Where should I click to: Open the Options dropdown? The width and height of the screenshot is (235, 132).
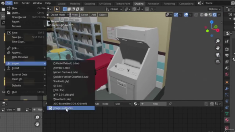pyautogui.click(x=214, y=9)
